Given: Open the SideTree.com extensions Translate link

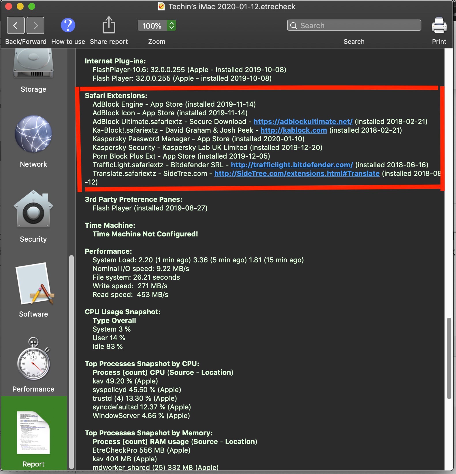Looking at the screenshot, I should (297, 174).
